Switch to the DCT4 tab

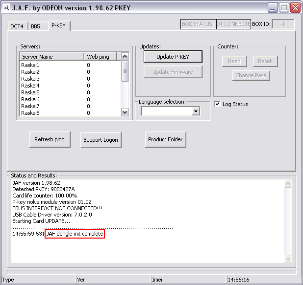(17, 26)
